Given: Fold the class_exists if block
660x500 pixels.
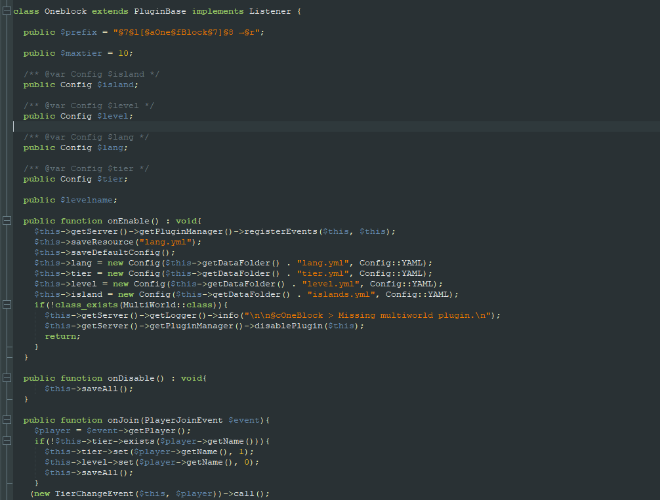Looking at the screenshot, I should pyautogui.click(x=7, y=305).
